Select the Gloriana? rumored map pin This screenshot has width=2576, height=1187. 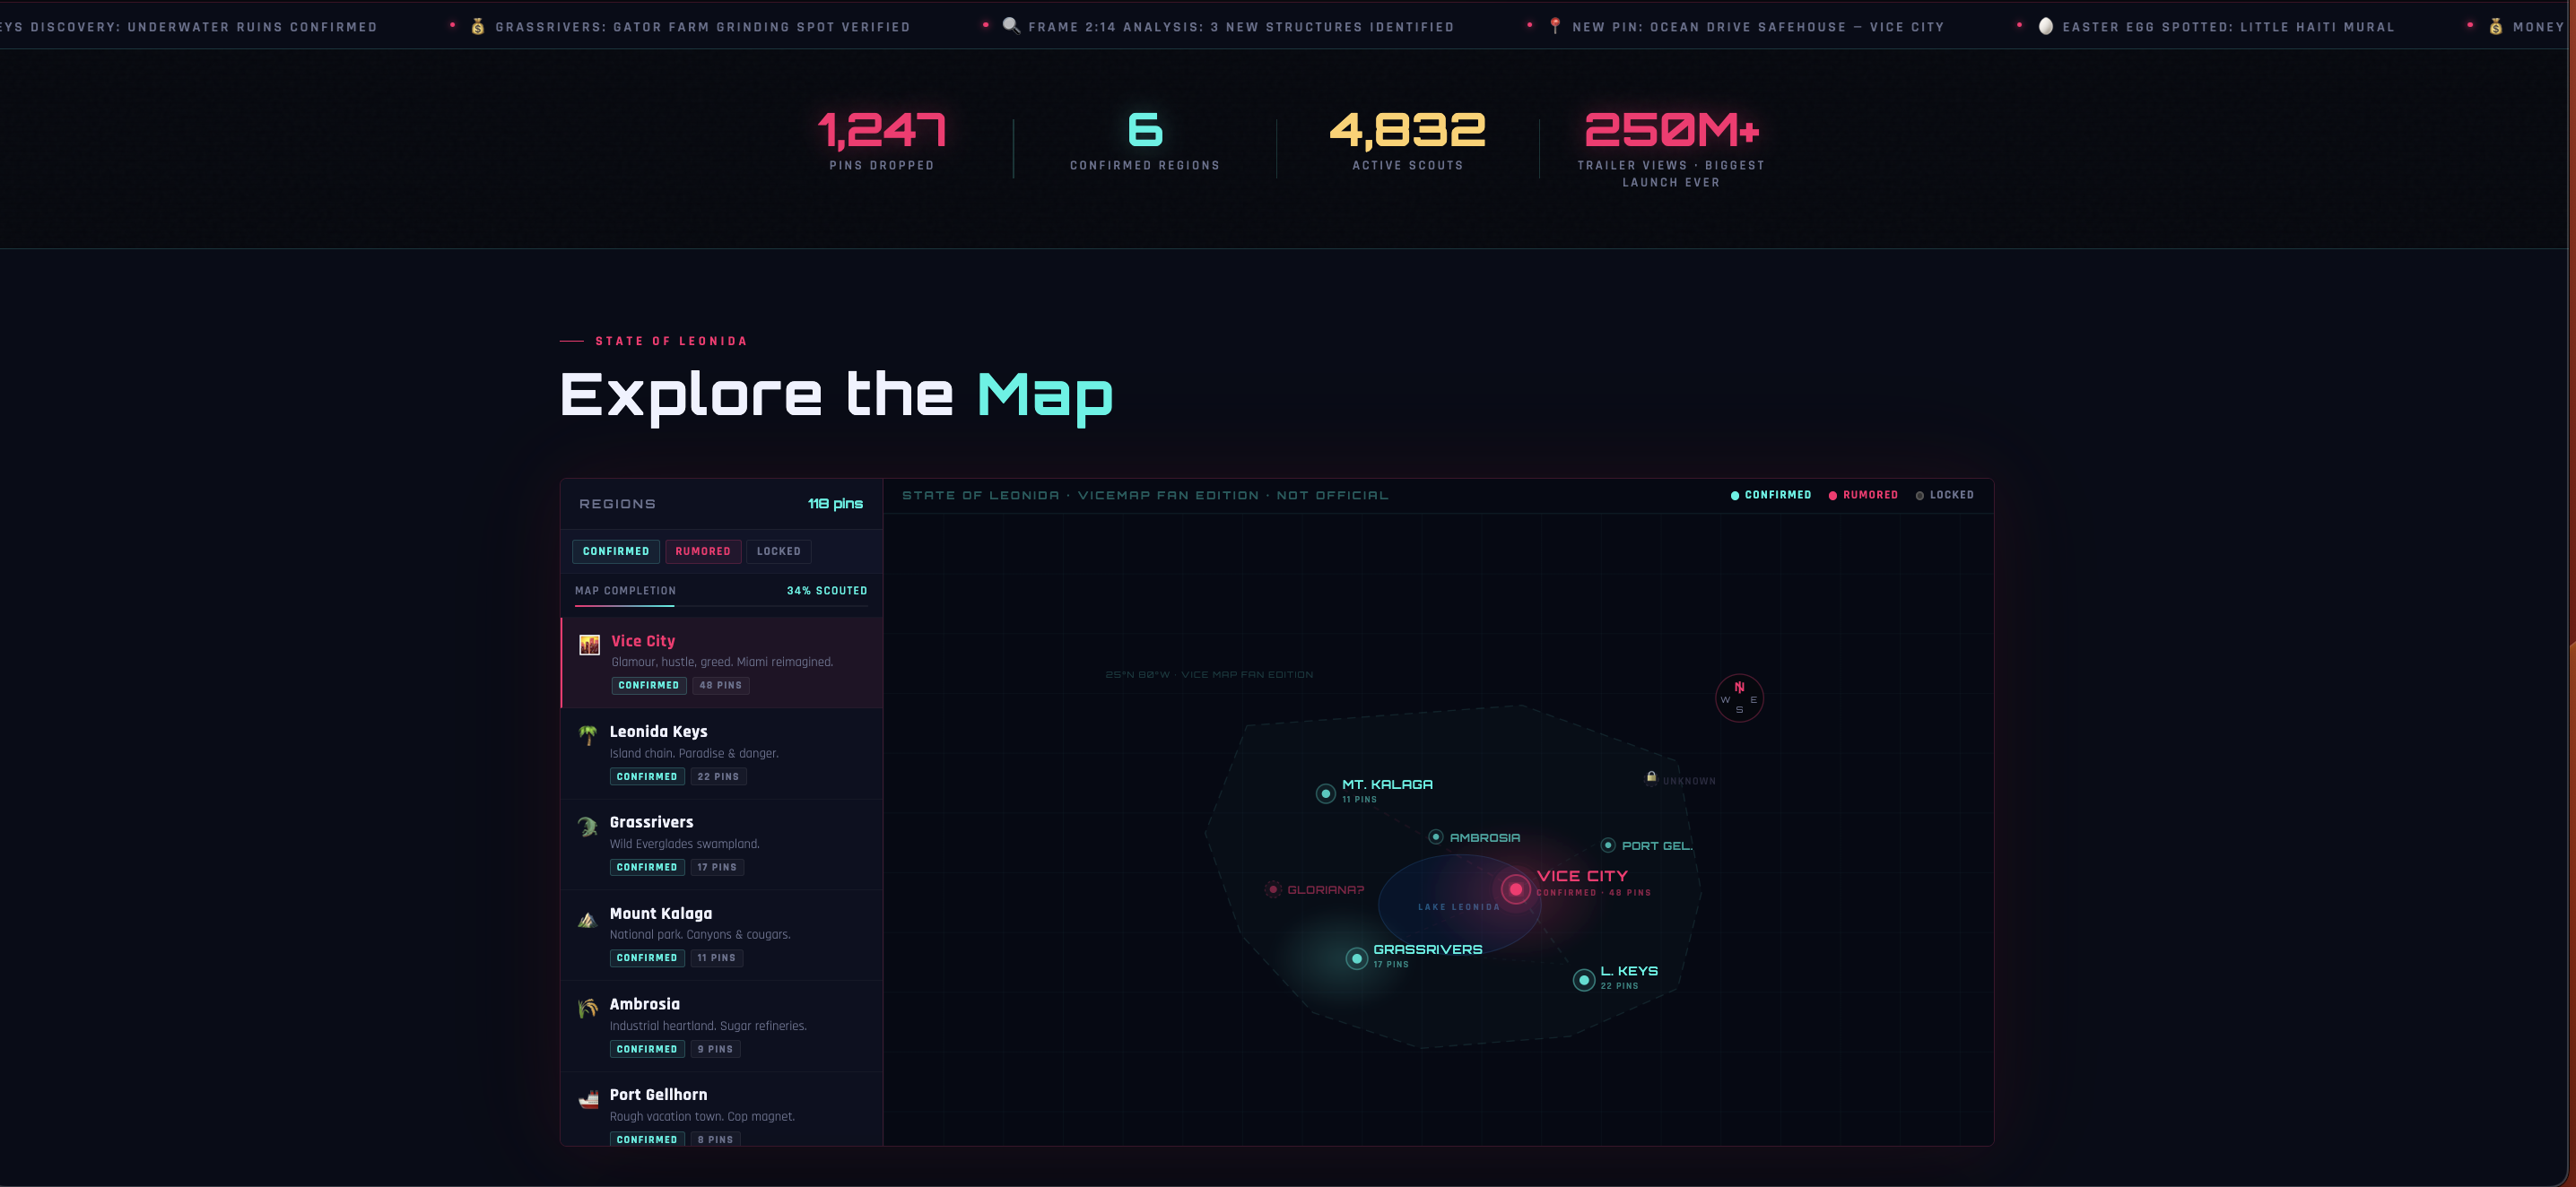click(1273, 889)
